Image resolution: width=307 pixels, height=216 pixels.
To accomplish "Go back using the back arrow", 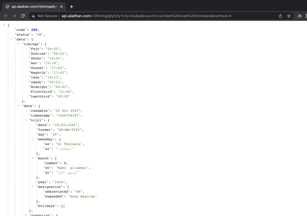I will point(6,16).
